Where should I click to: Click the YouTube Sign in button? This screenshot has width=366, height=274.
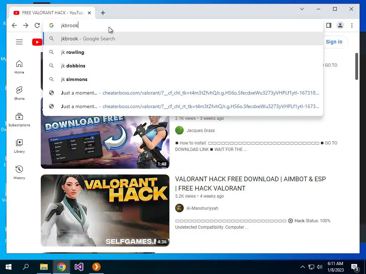click(334, 42)
